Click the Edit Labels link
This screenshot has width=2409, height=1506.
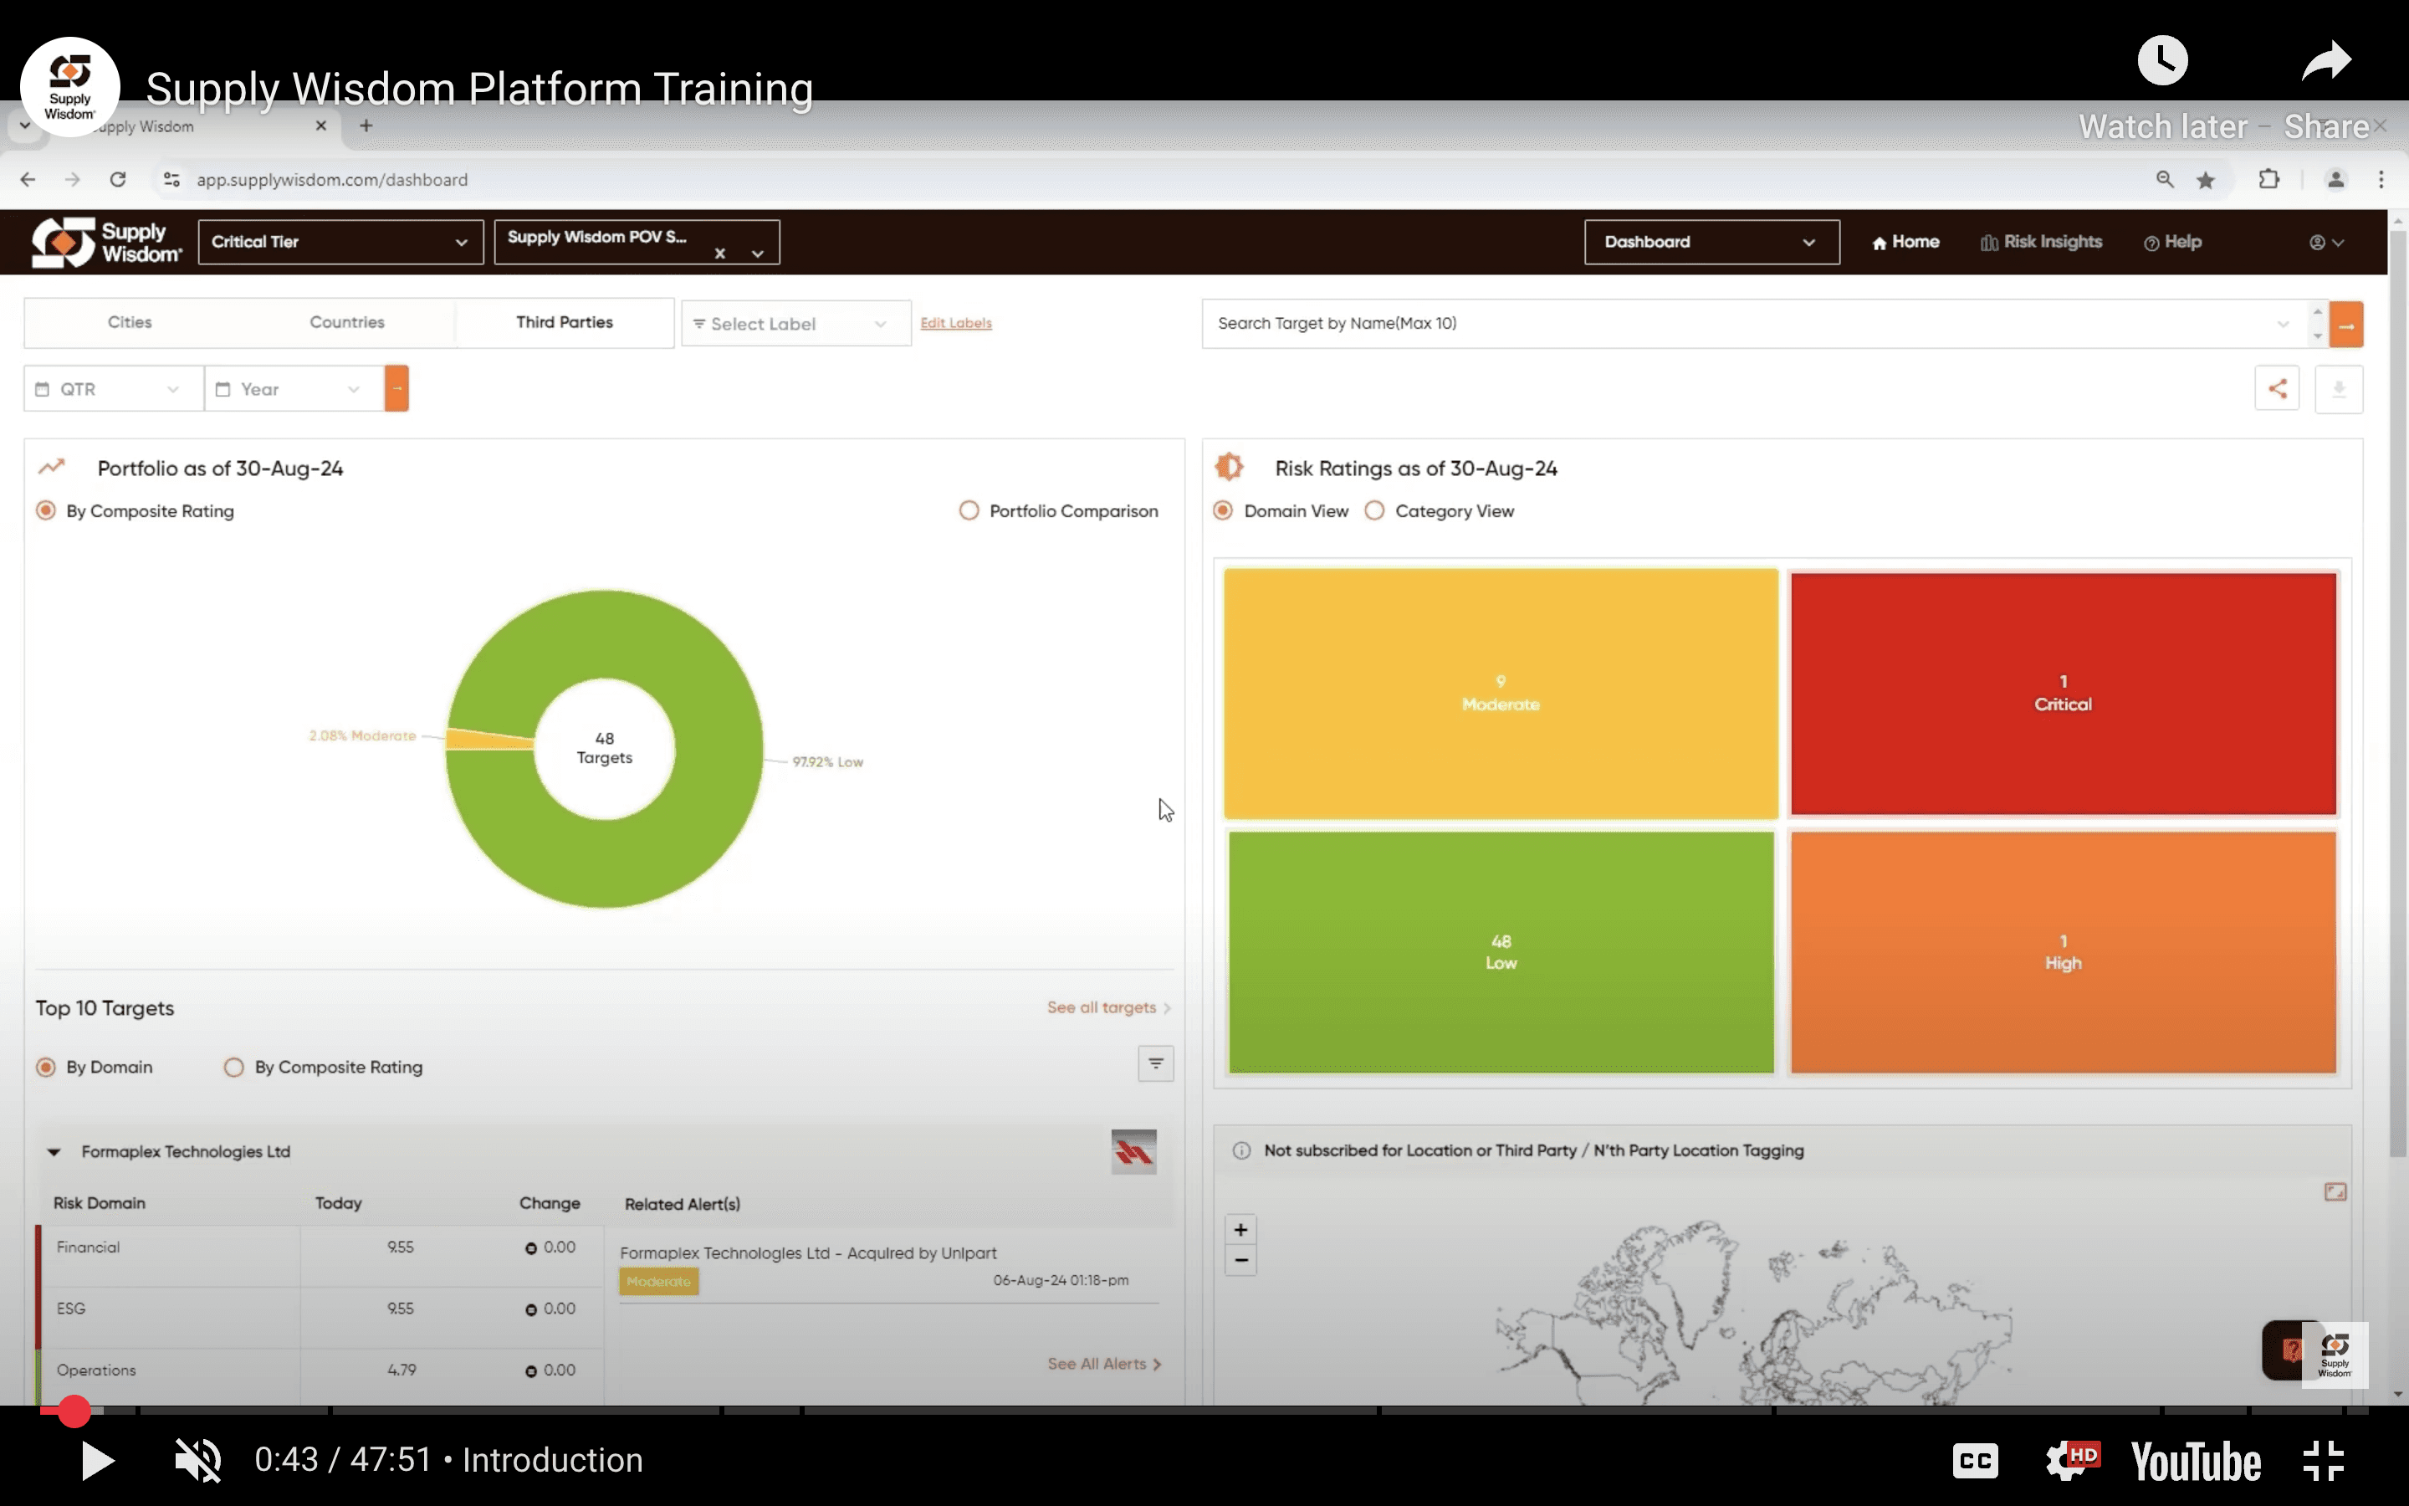(x=955, y=323)
